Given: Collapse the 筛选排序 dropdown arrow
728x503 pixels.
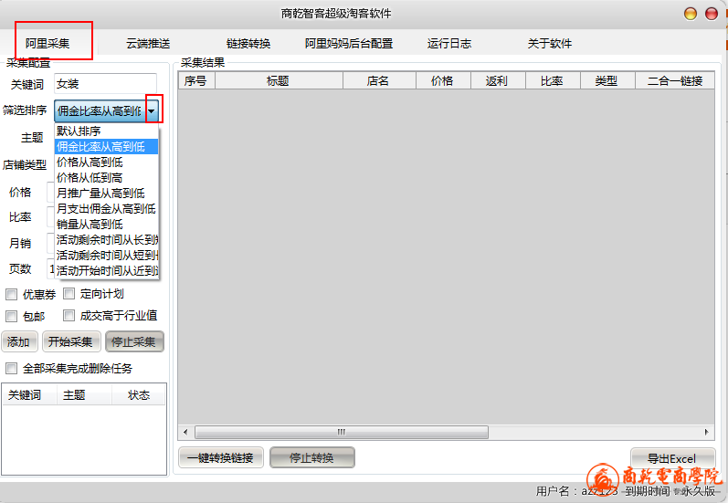Looking at the screenshot, I should point(152,110).
